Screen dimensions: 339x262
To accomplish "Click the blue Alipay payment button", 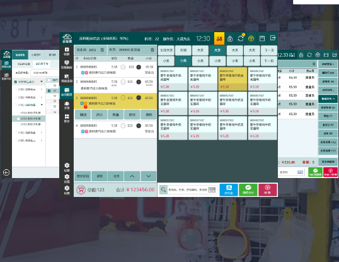I will [x=229, y=190].
